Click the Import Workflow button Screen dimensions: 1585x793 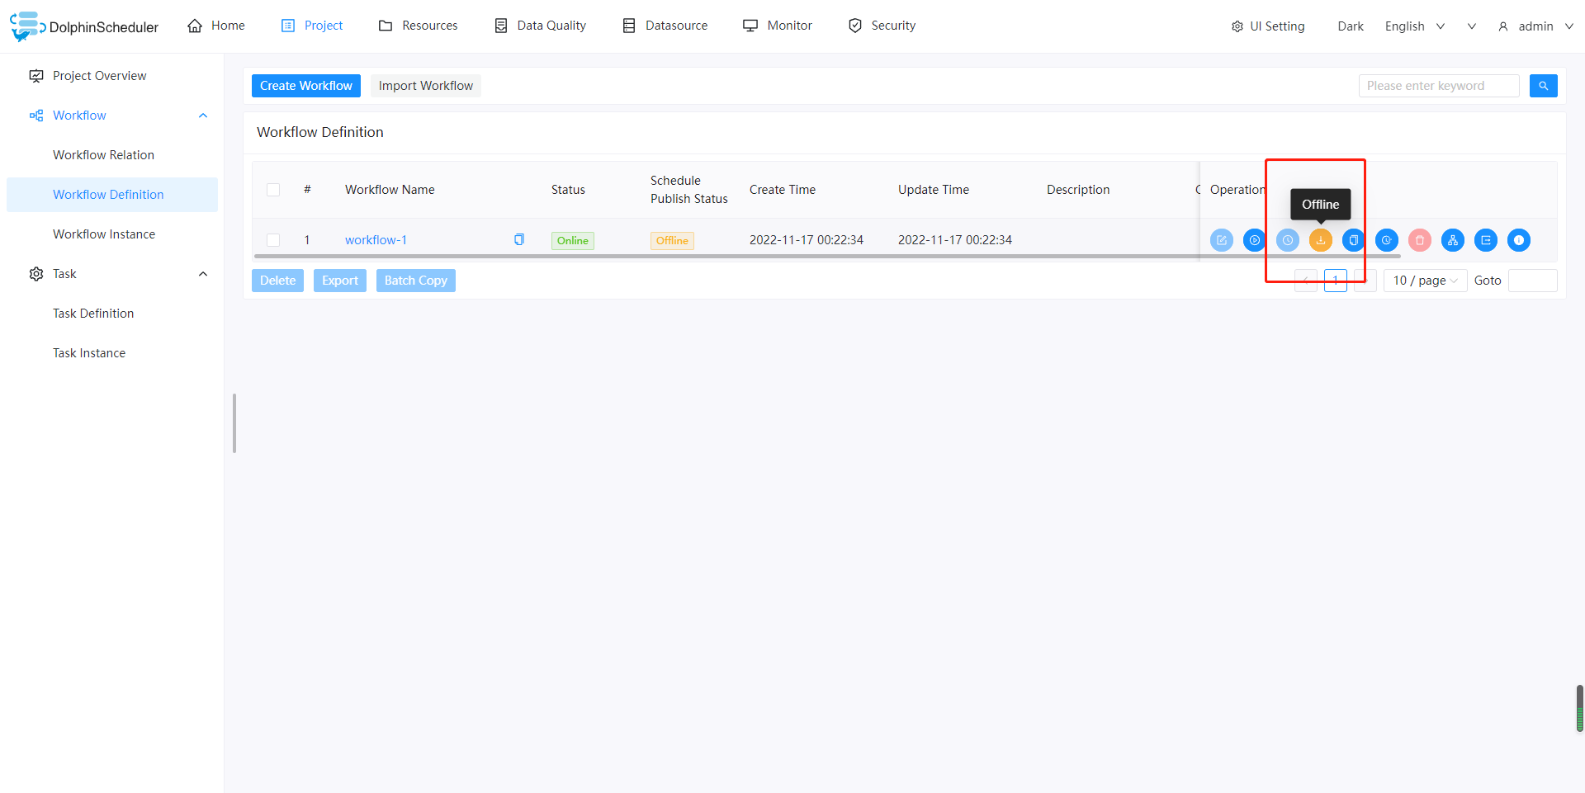[x=426, y=86]
